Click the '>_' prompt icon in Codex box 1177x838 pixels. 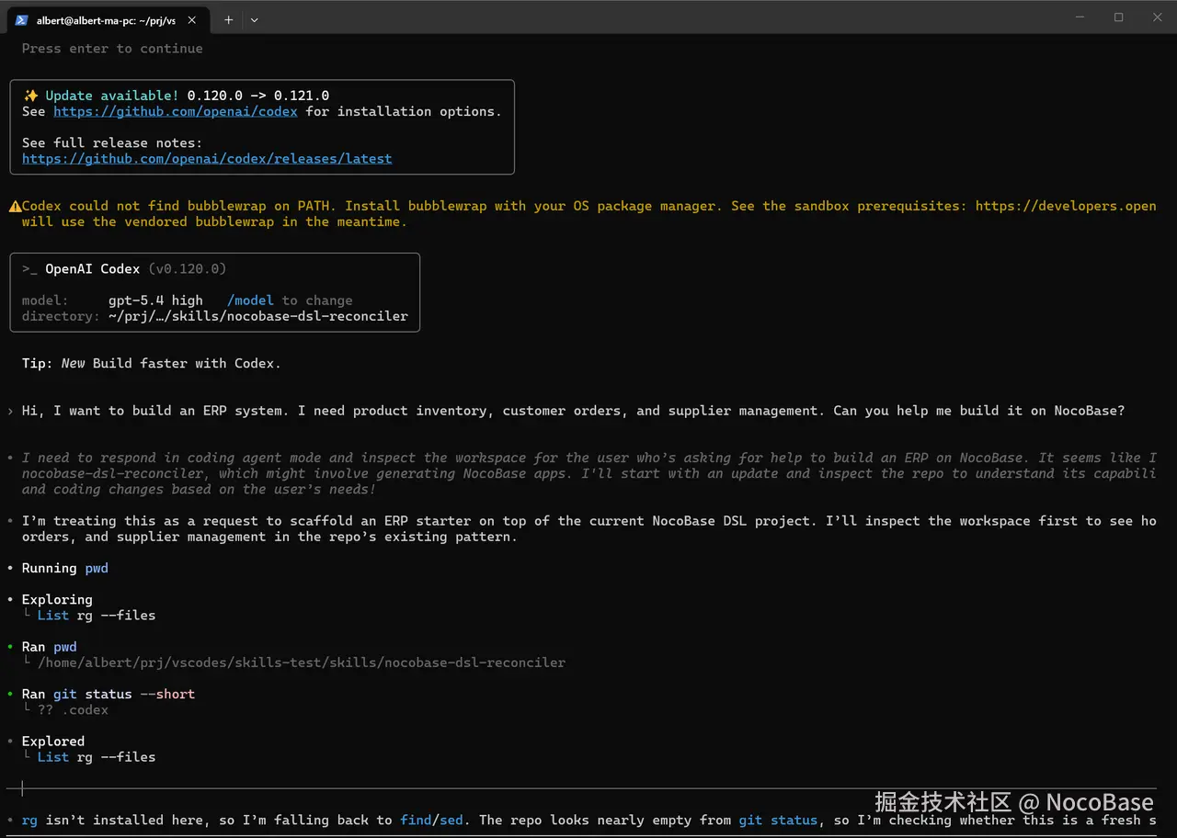click(30, 269)
